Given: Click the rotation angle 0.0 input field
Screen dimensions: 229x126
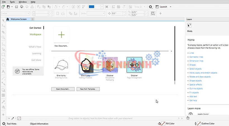Looking at the screenshot, I should [x=117, y=13].
